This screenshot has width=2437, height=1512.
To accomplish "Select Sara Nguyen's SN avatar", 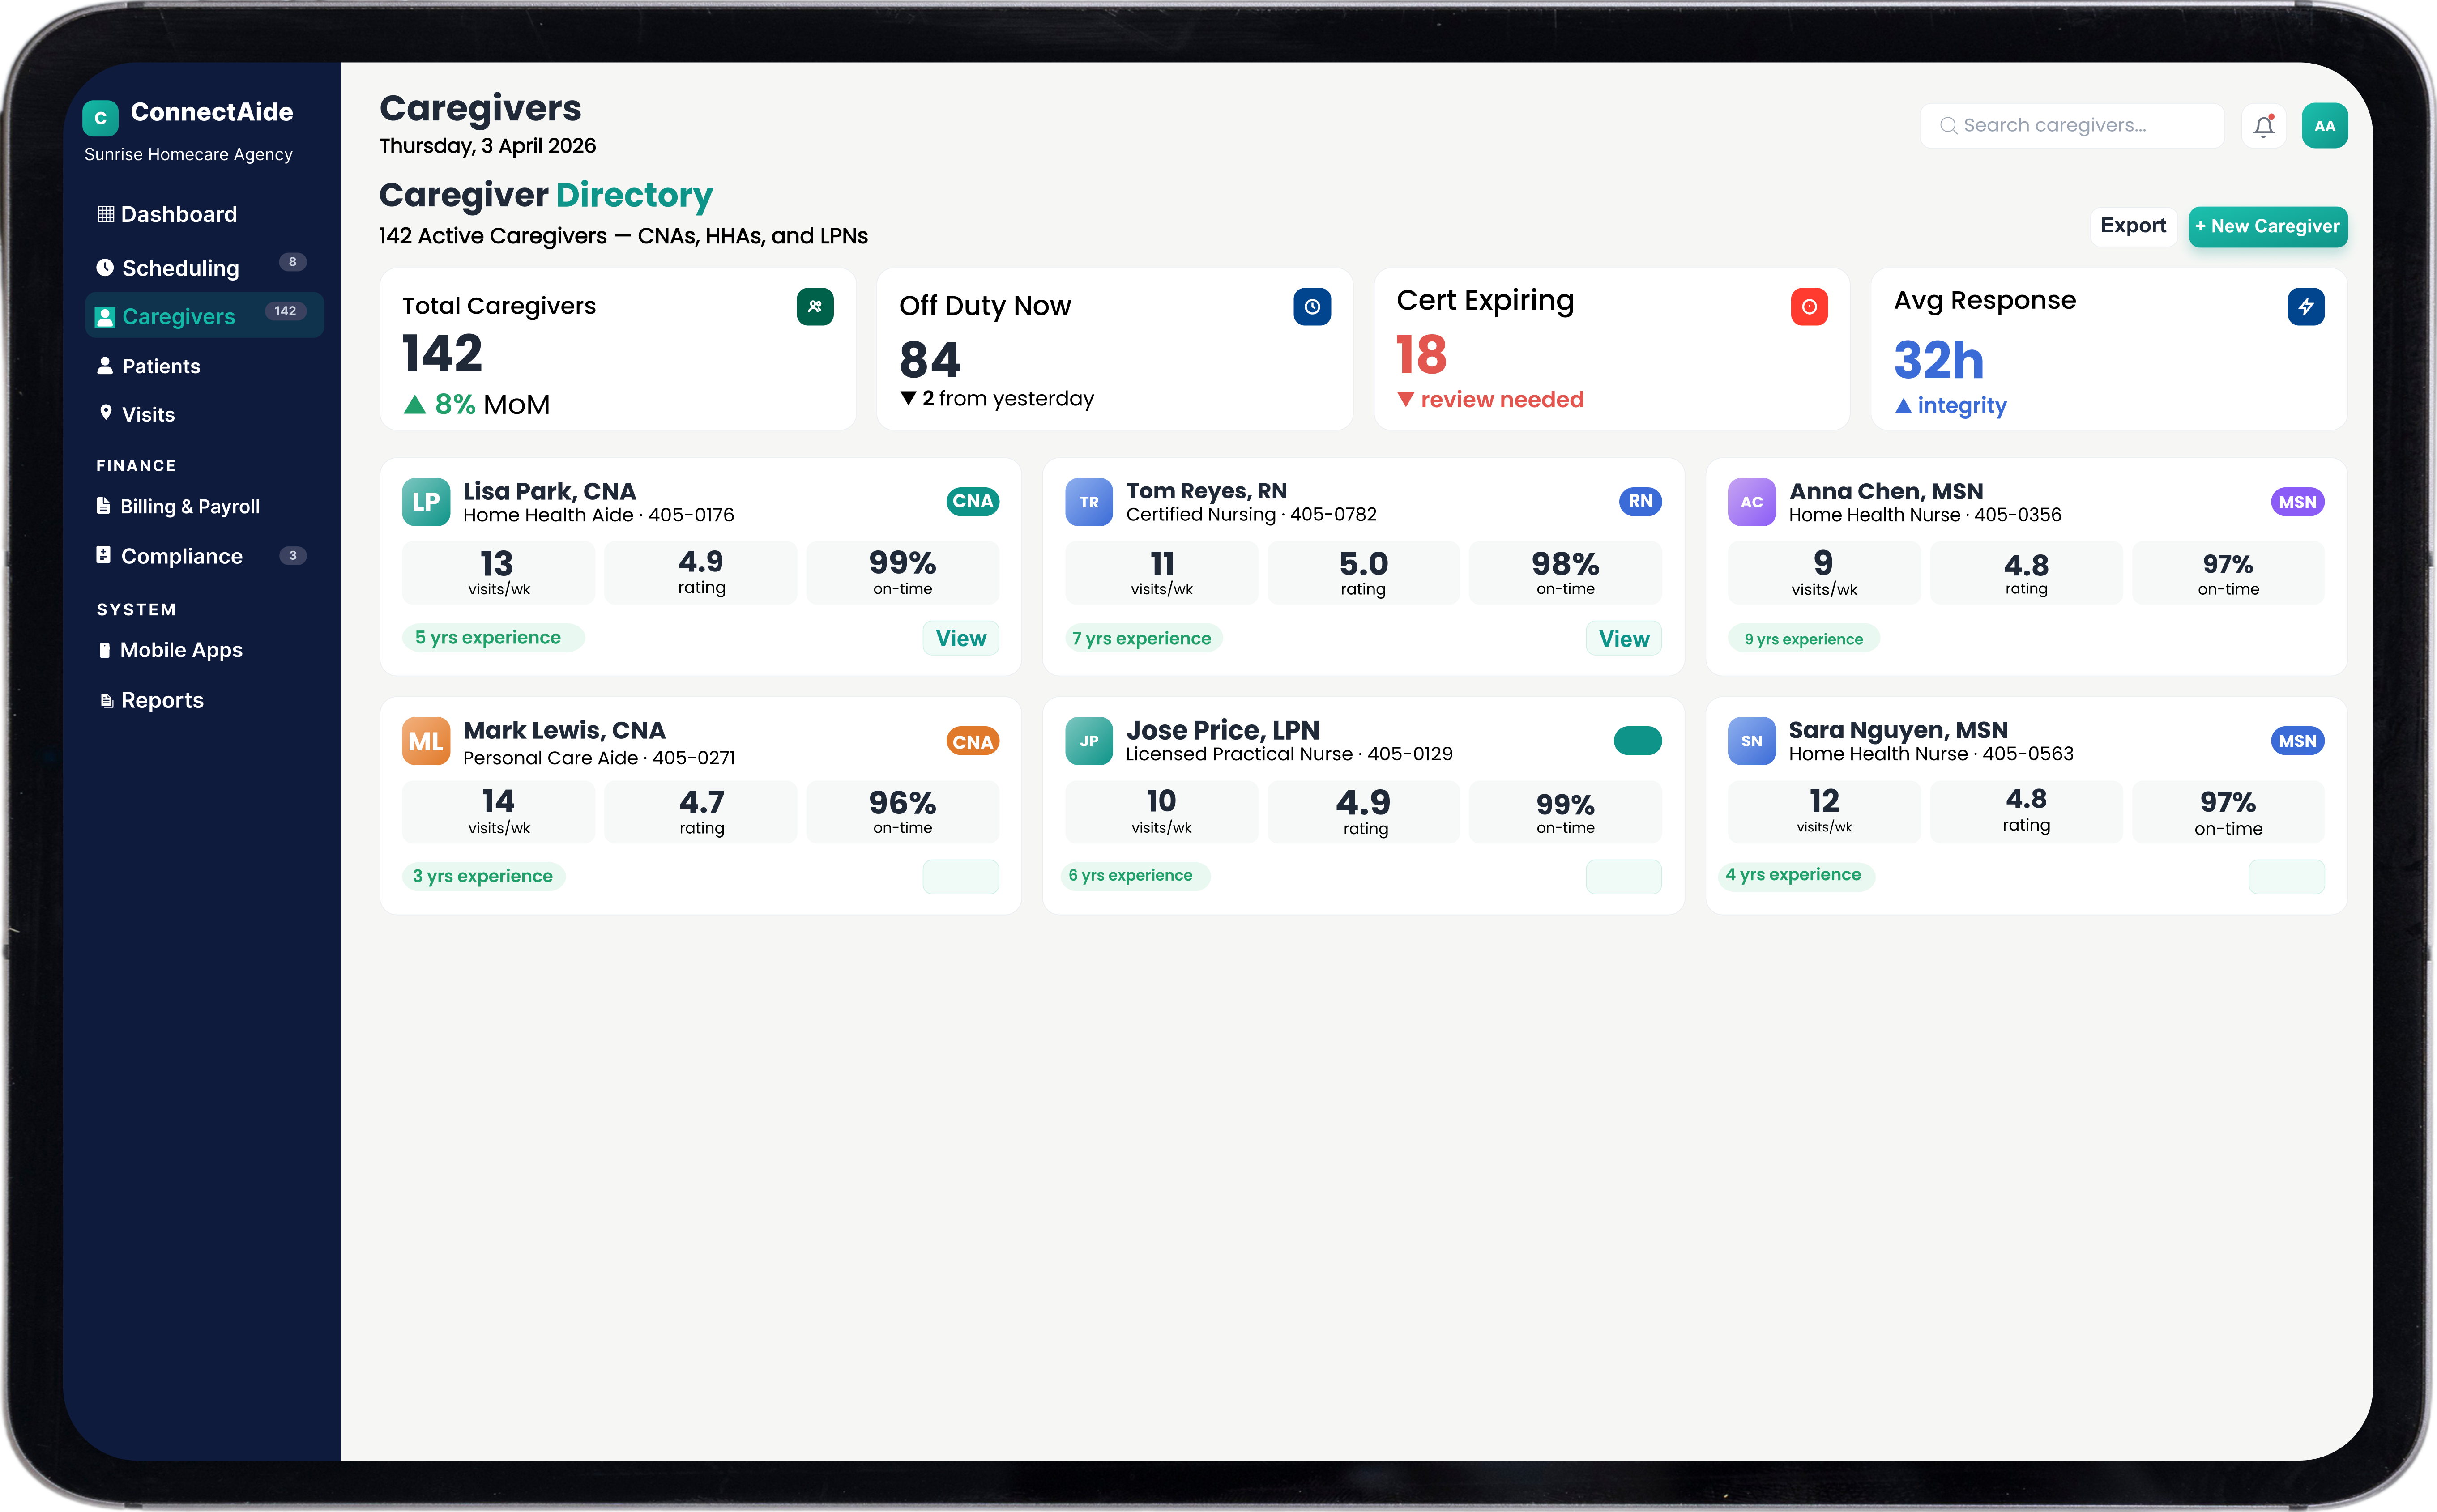I will (1752, 741).
